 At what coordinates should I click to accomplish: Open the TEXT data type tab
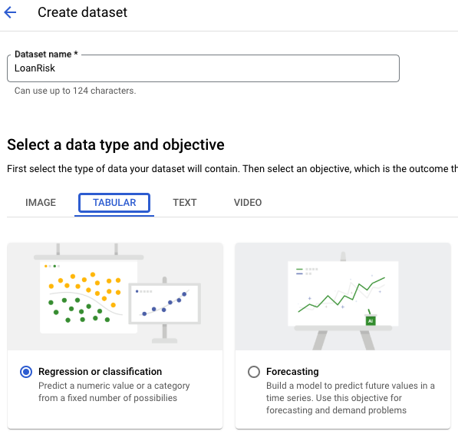tap(185, 202)
